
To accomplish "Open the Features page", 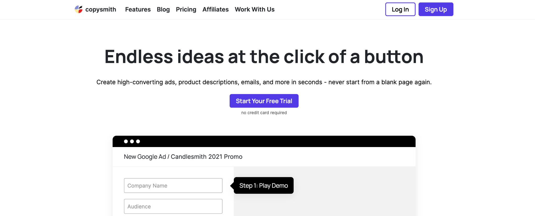I will [138, 9].
